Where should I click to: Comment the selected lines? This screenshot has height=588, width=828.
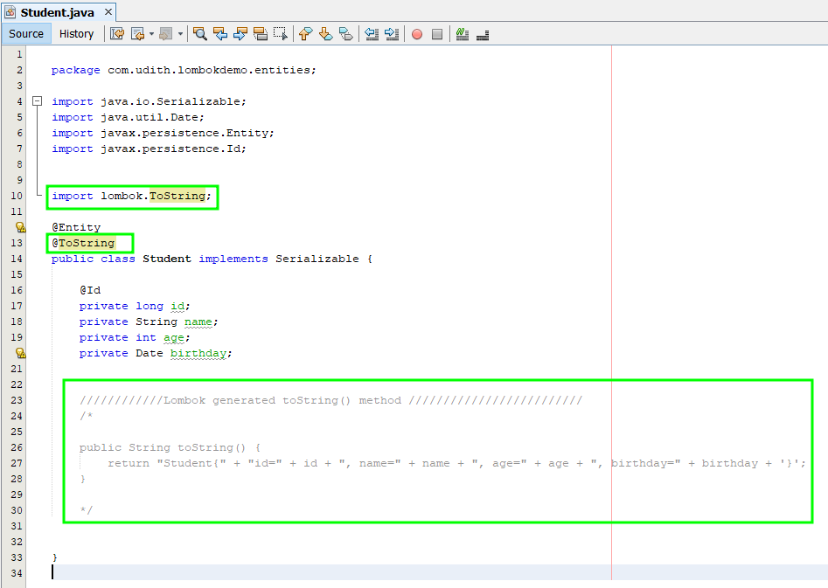(x=463, y=33)
